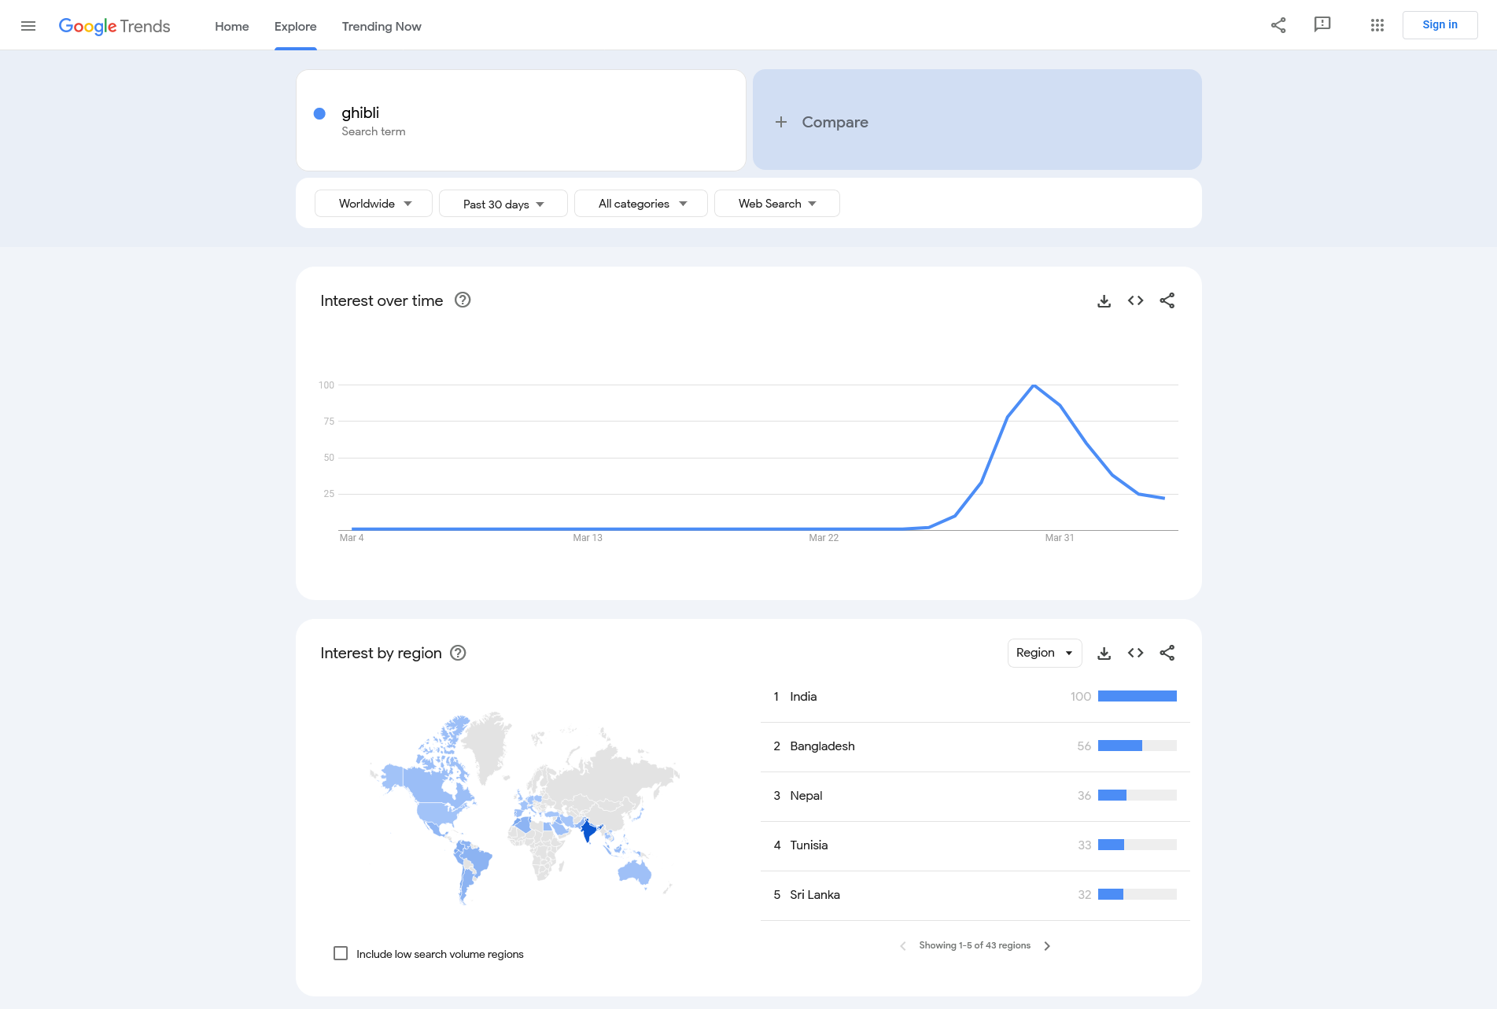Screen dimensions: 1497x1009
Task: Select the Explore tab
Action: [x=296, y=26]
